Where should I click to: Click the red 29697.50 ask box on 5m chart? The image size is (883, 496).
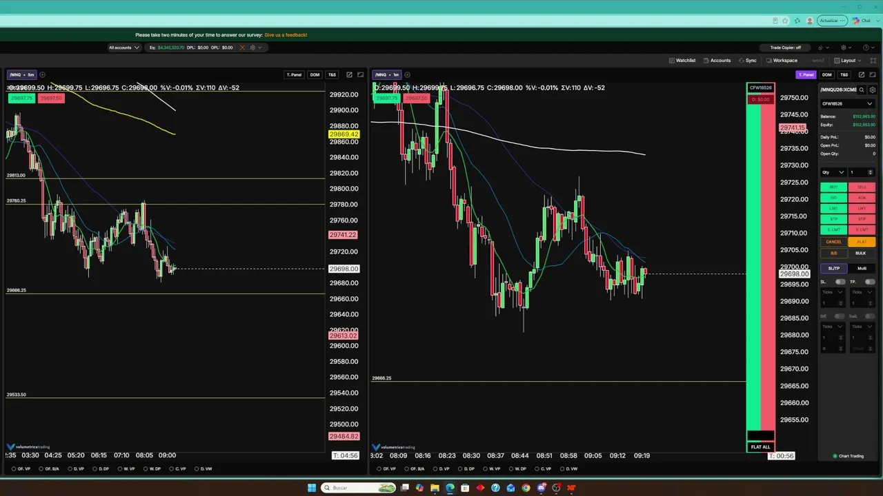[51, 99]
